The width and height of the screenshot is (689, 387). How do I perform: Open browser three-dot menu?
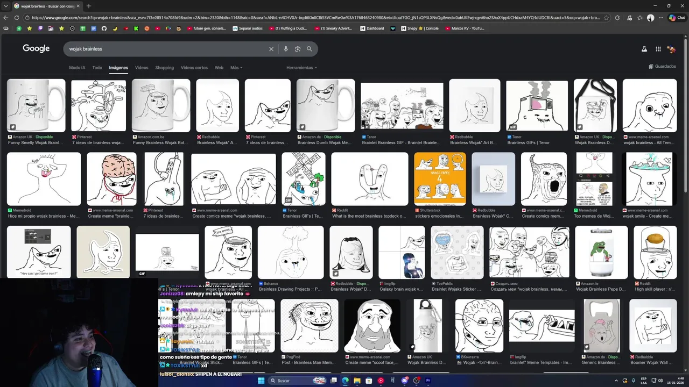(661, 17)
